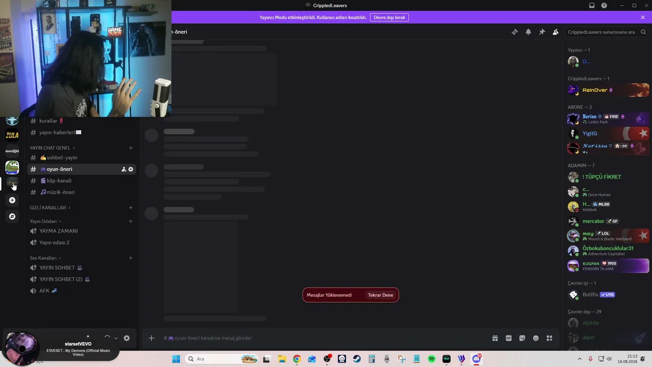Collapse the Yayın Odaları category
652x367 pixels.
45,221
